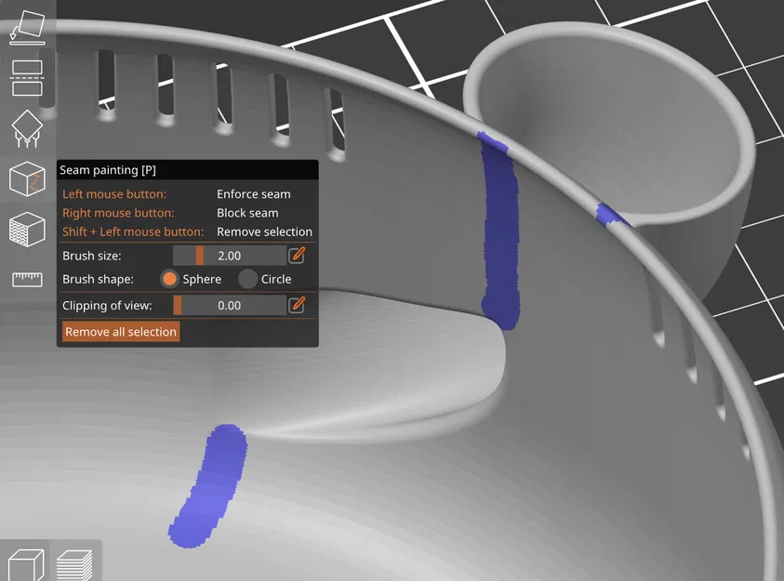Open the Paint-on supports tool
The height and width of the screenshot is (581, 784).
coord(27,129)
